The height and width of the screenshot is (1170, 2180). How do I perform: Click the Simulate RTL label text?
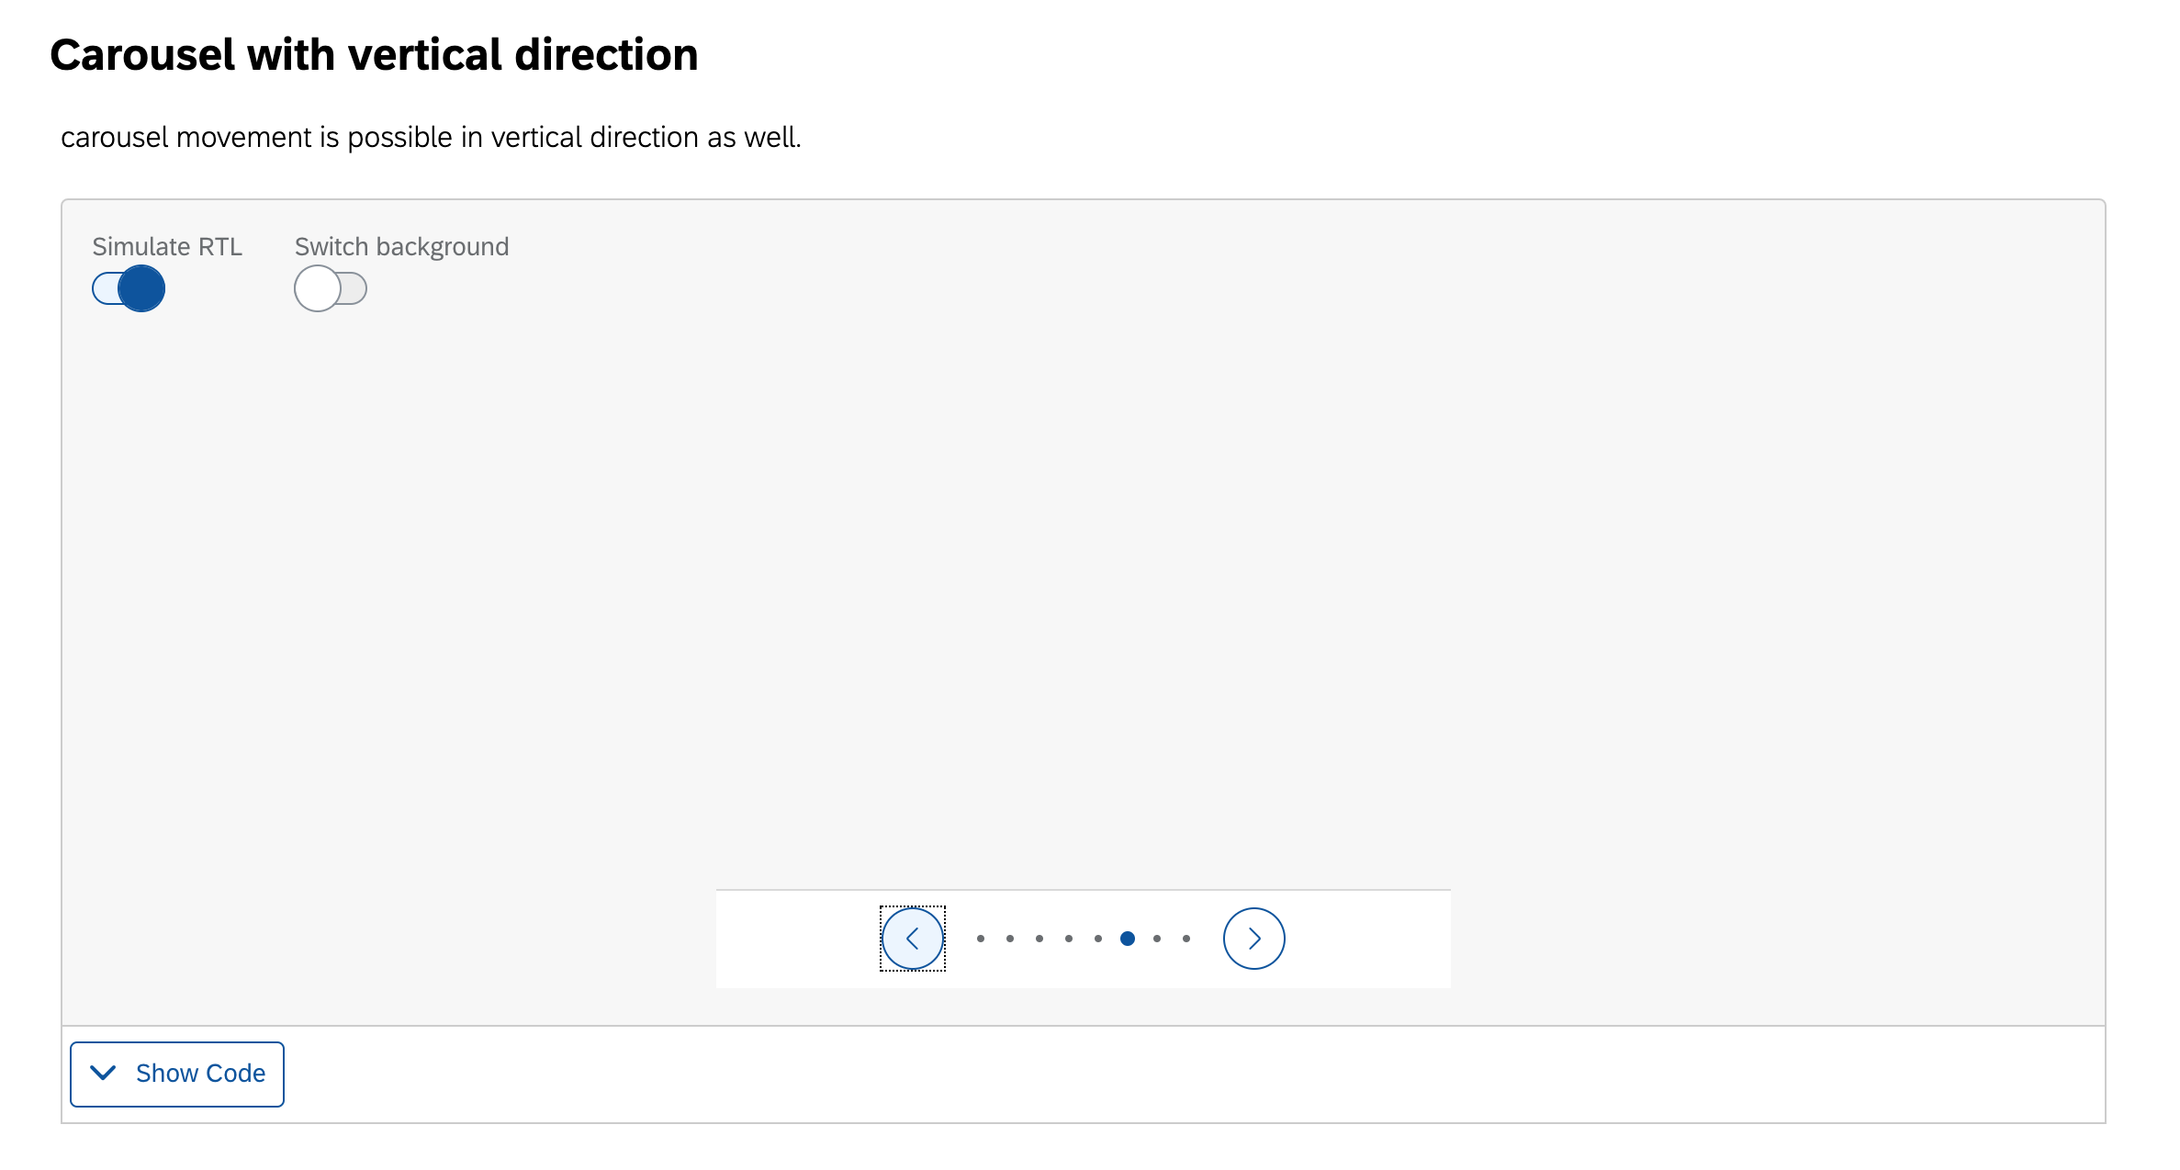(x=167, y=246)
